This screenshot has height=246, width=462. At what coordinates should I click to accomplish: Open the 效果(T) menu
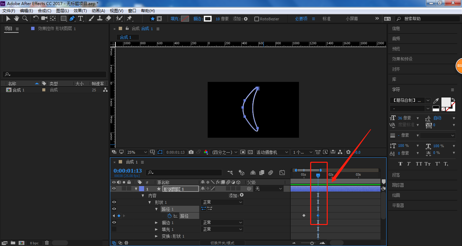[x=80, y=11]
